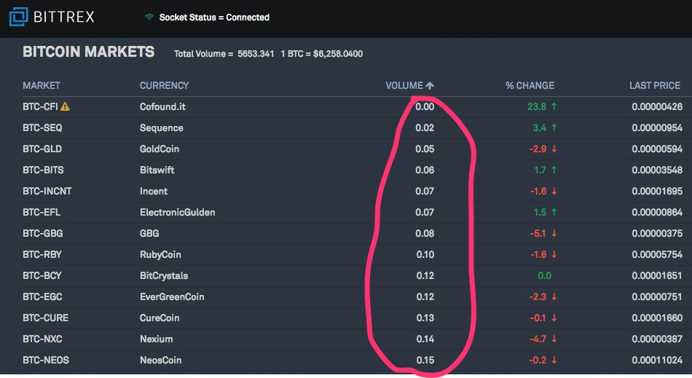Click the green up arrow for Cofound.it

coord(554,106)
